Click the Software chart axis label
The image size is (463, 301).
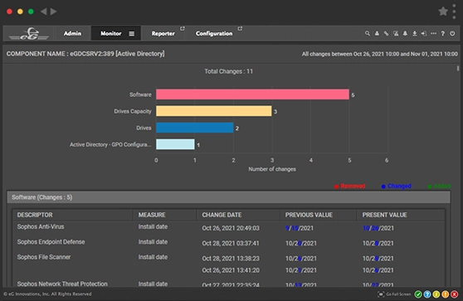click(140, 95)
